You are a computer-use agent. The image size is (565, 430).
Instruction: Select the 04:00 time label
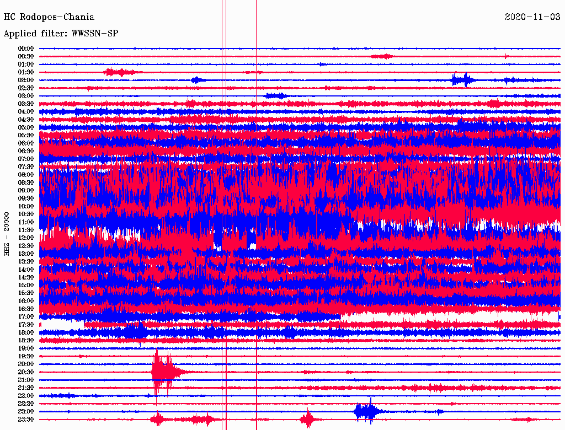click(x=26, y=112)
